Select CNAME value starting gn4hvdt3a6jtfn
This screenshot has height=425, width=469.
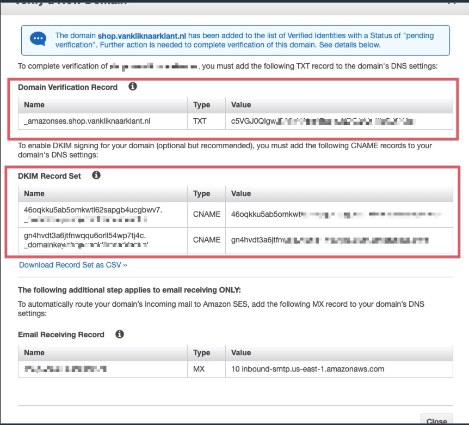(x=330, y=240)
